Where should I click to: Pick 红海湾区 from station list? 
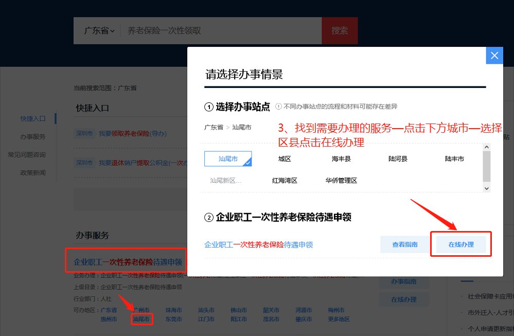[285, 181]
